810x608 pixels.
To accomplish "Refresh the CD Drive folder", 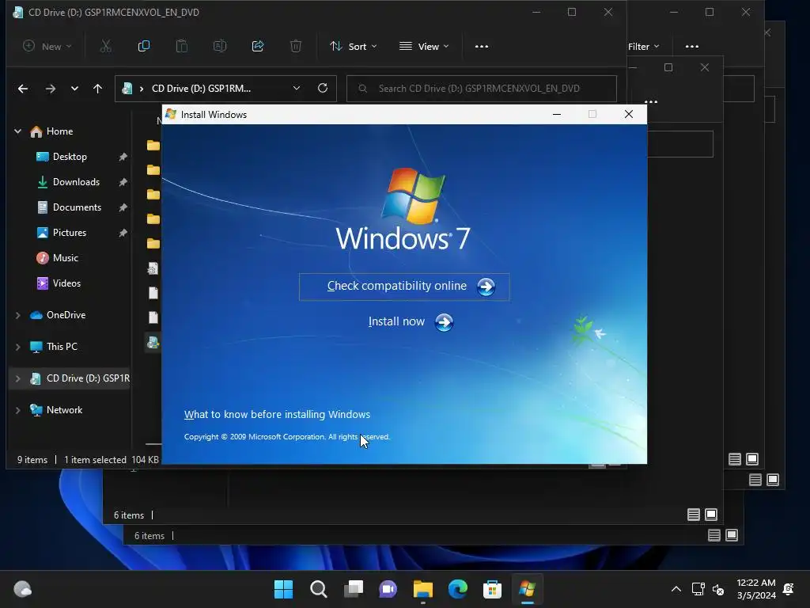I will pos(323,88).
